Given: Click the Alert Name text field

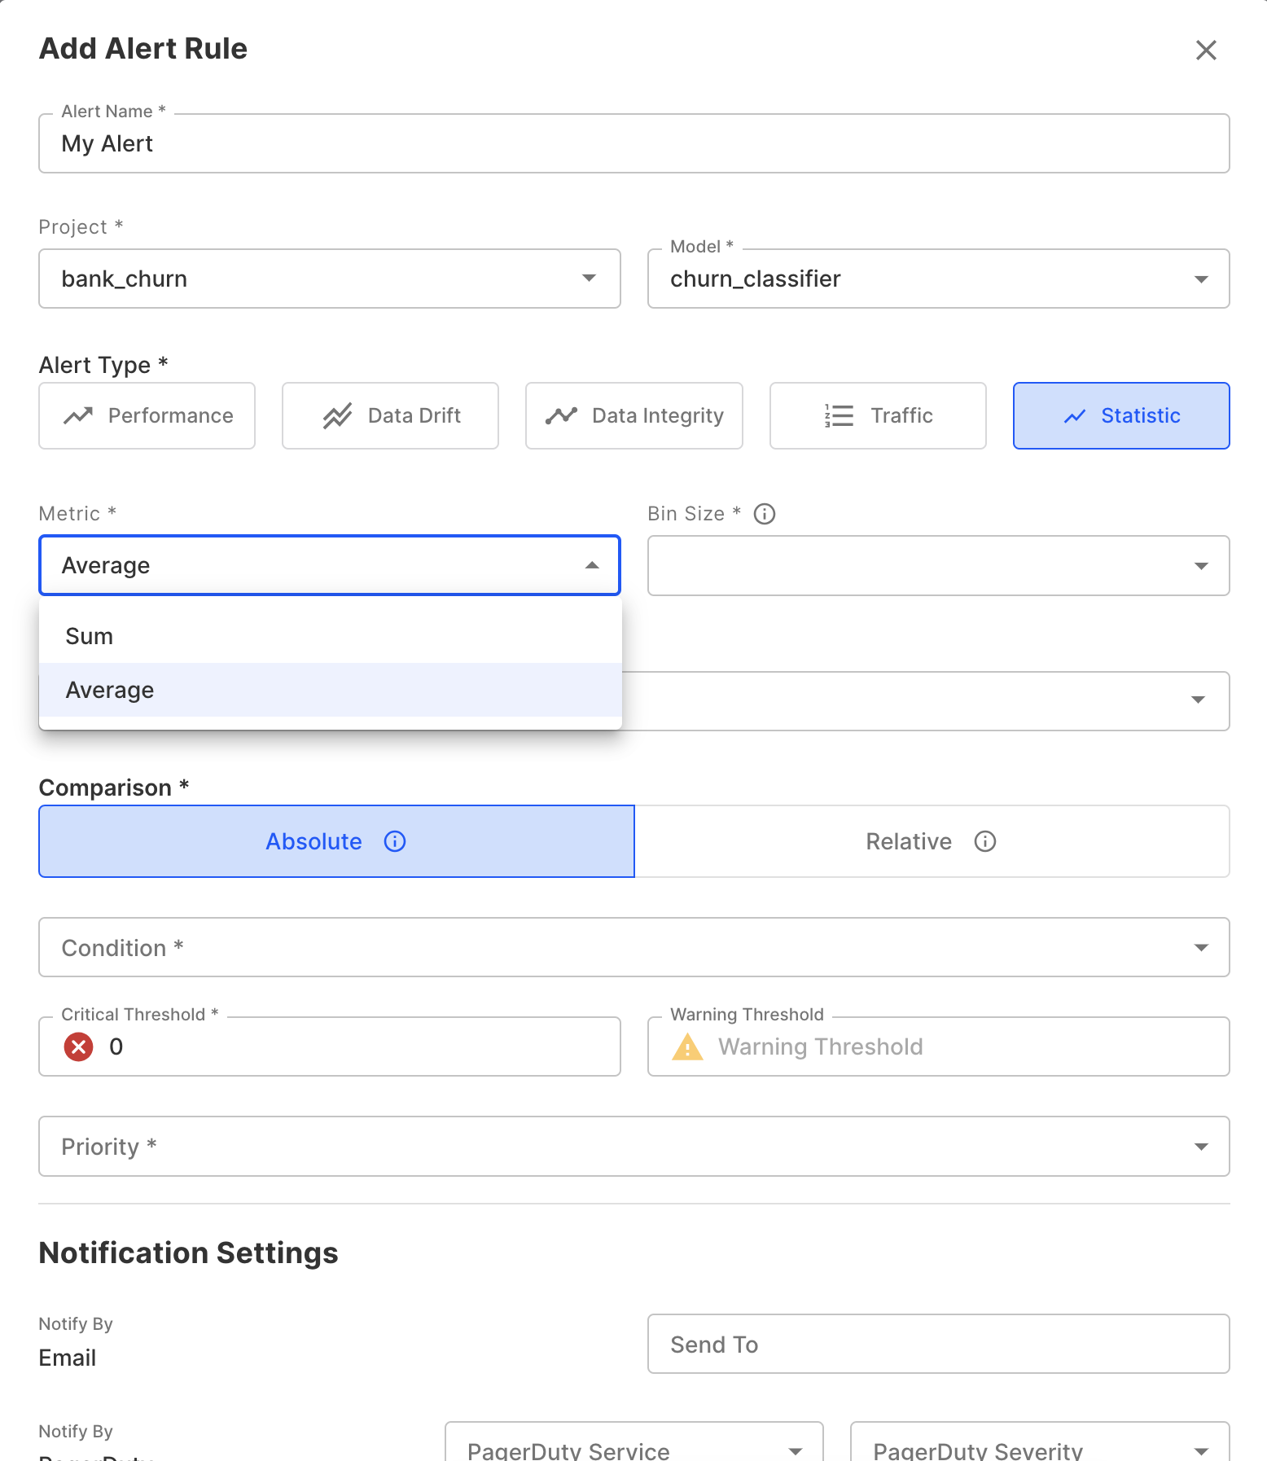Looking at the screenshot, I should [633, 143].
